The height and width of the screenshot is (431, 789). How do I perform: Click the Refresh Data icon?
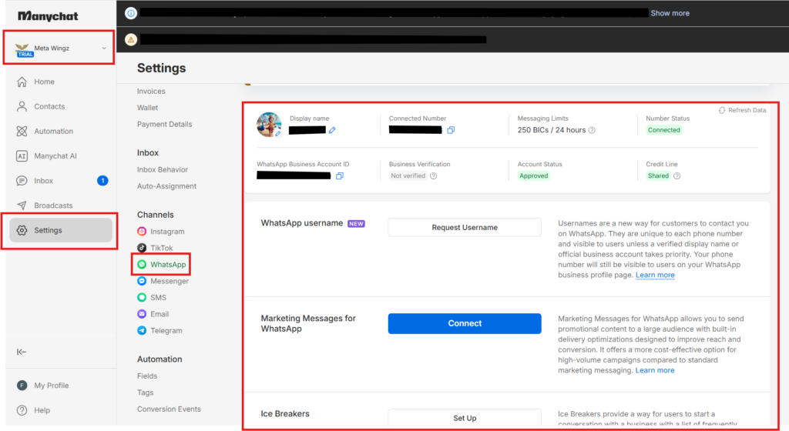[x=722, y=110]
